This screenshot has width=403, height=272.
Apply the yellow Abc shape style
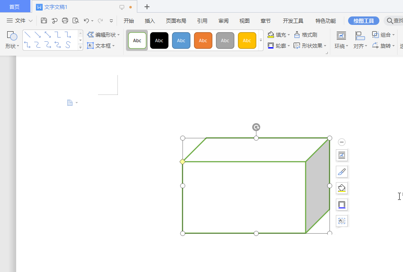[x=247, y=40]
